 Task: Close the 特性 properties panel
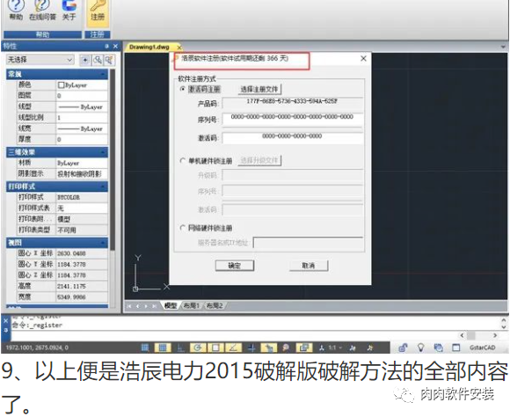pos(115,47)
